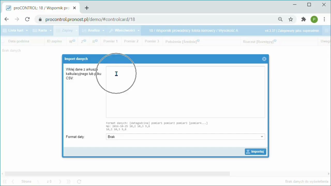Click the Właściwości wrench icon
The height and width of the screenshot is (186, 331).
pos(111,30)
